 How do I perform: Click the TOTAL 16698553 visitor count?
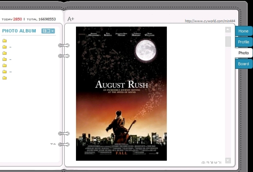coord(41,19)
